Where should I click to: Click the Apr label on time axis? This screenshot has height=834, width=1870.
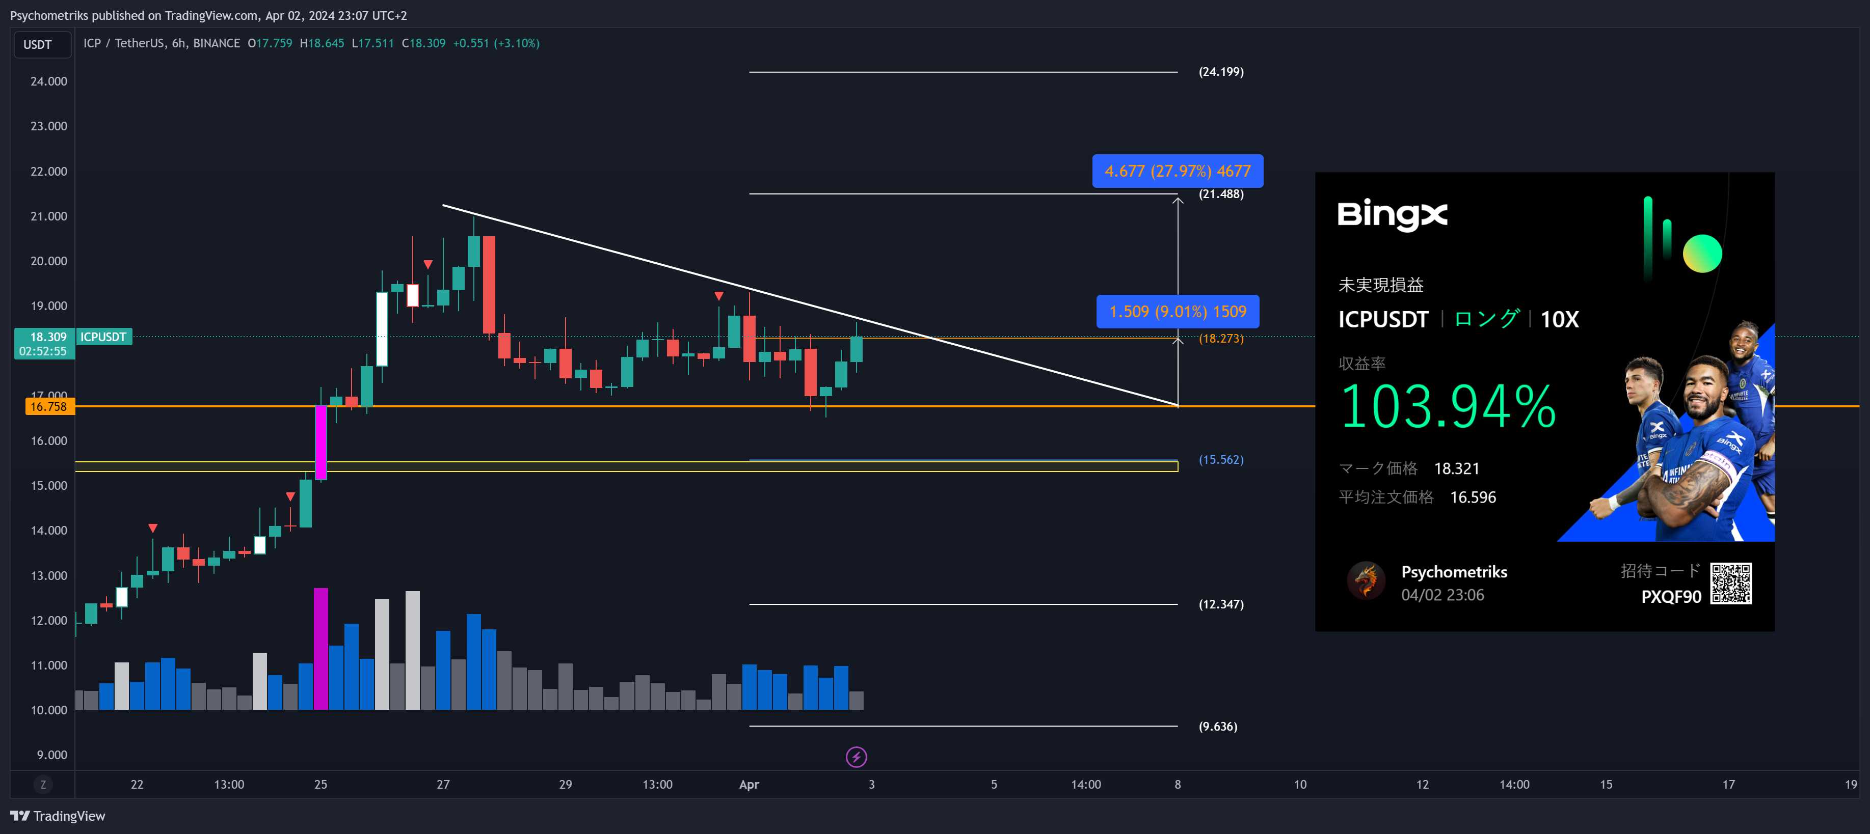click(749, 784)
